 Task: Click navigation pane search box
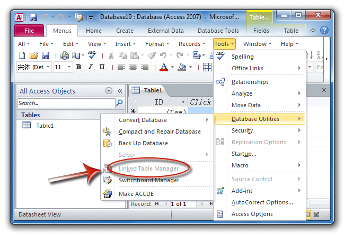(66, 103)
